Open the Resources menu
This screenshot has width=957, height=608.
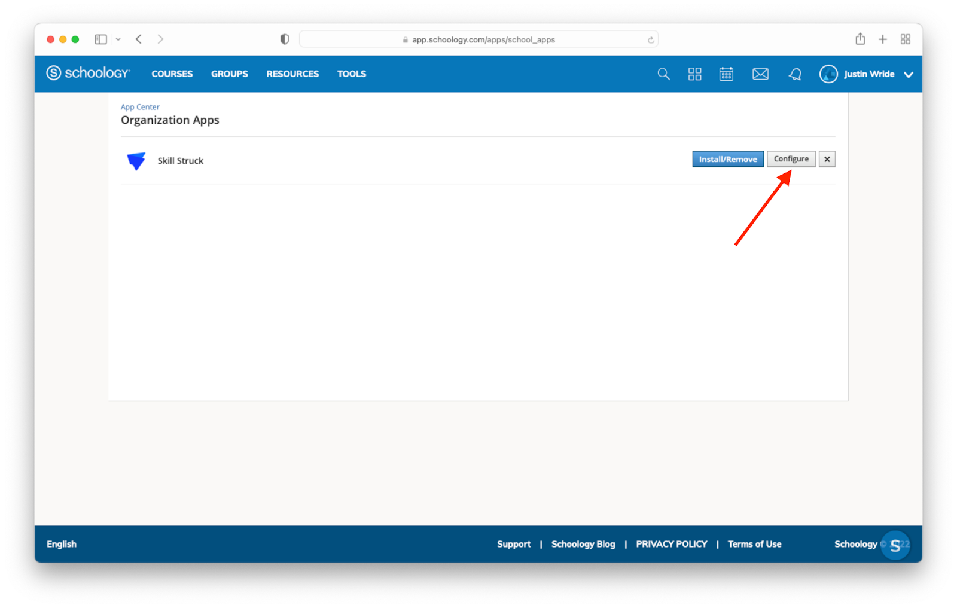(292, 74)
